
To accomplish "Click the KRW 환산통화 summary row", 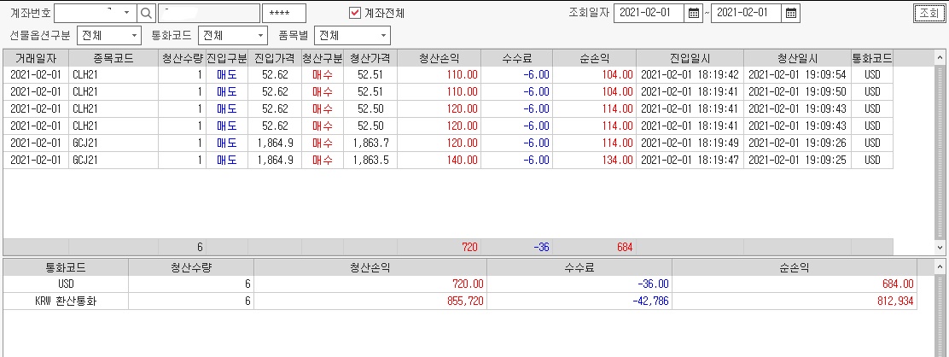I will 461,301.
